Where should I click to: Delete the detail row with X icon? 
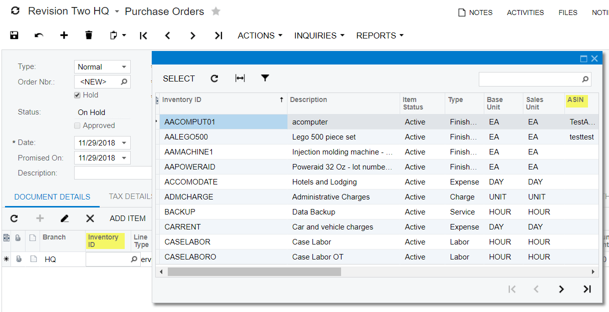pyautogui.click(x=90, y=218)
